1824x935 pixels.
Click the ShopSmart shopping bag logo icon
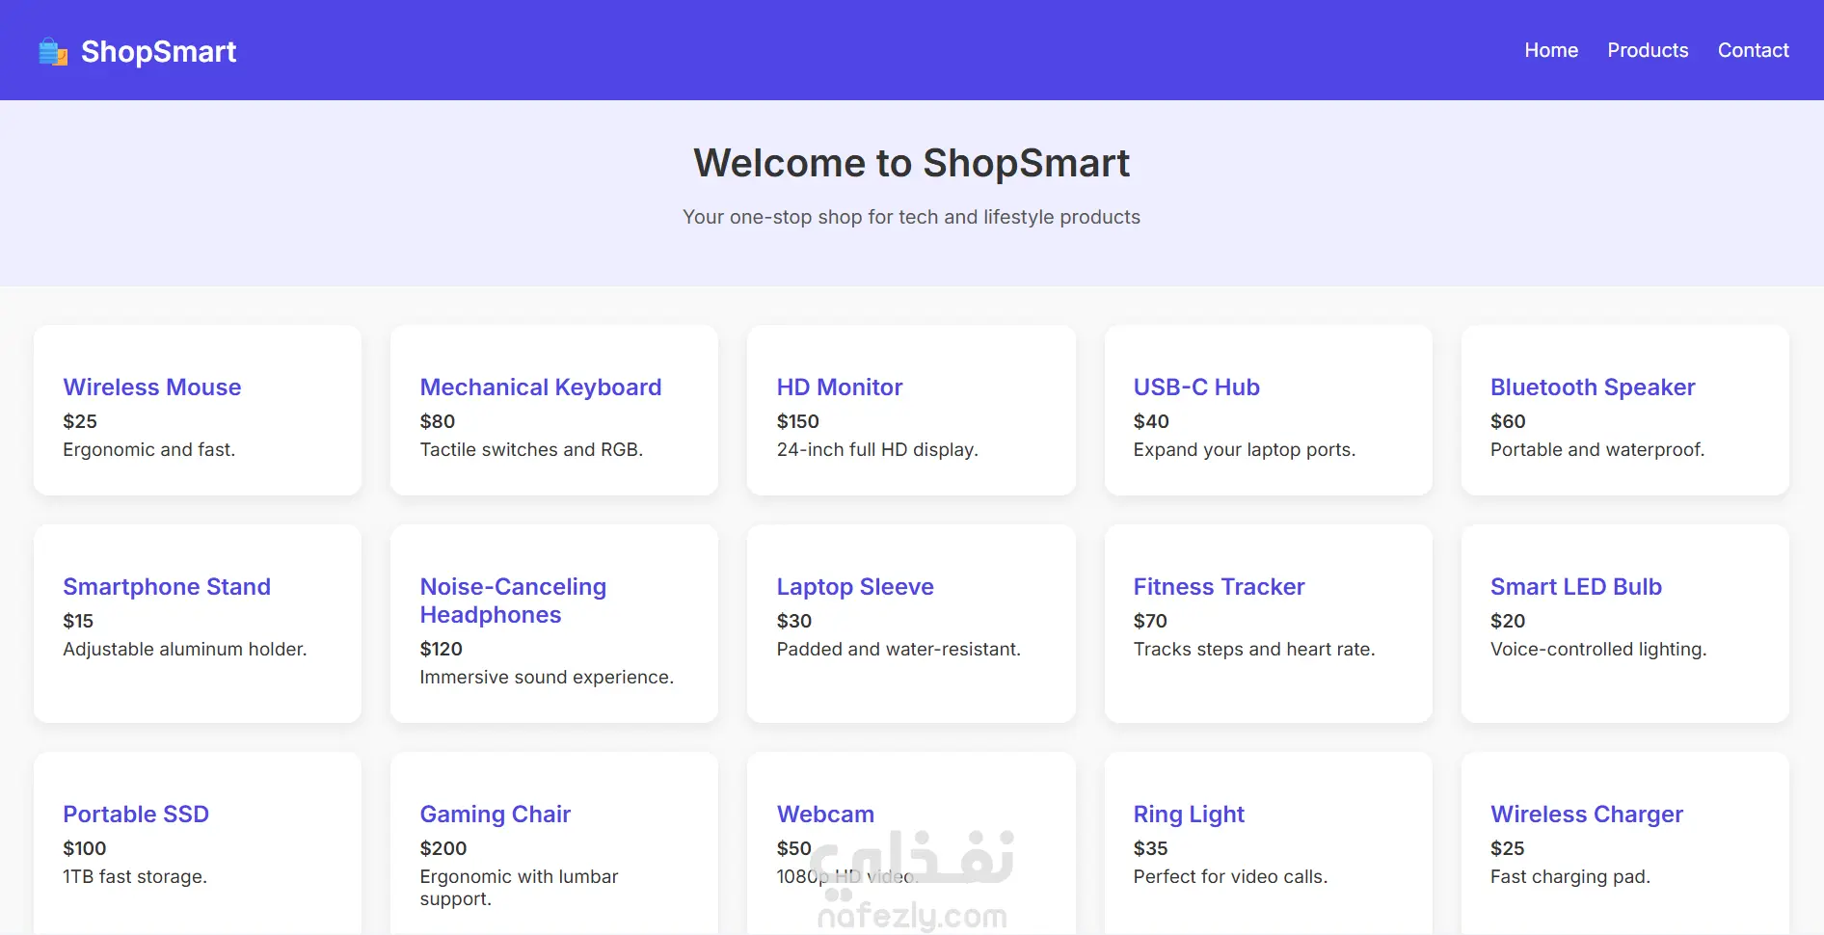point(53,52)
